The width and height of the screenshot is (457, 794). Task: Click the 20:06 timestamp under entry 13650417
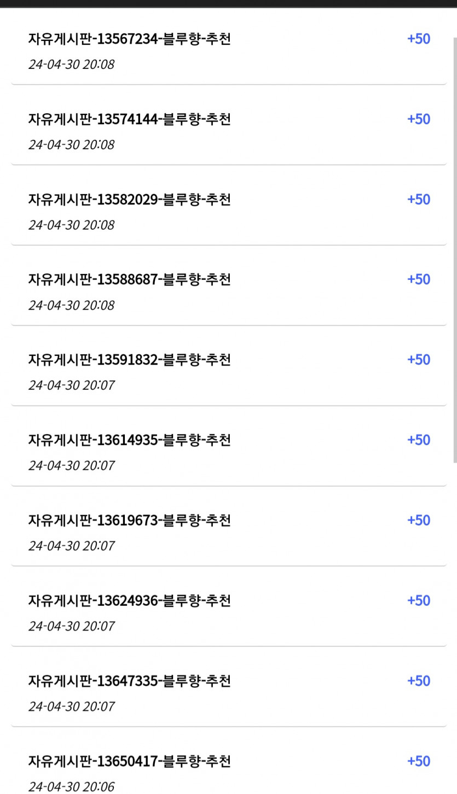(72, 786)
